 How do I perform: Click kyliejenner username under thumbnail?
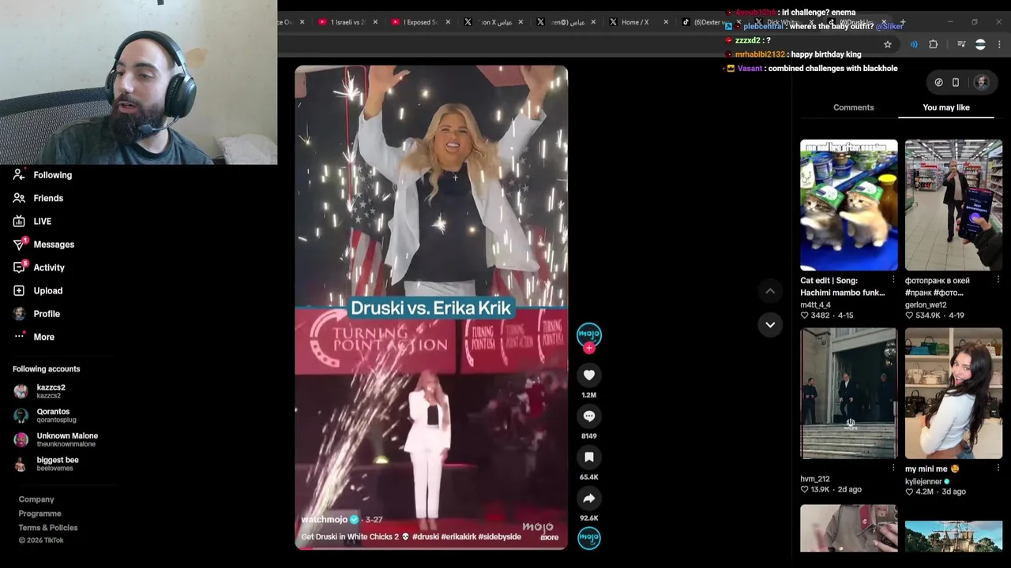click(x=923, y=482)
